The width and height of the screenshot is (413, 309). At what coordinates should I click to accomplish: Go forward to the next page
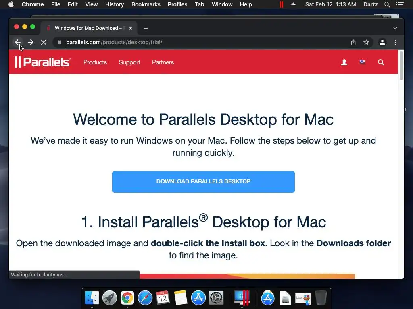31,42
